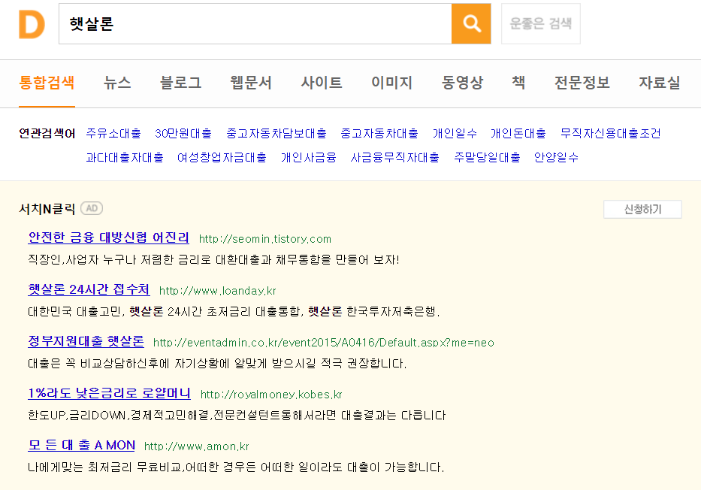This screenshot has height=490, width=701.
Task: Click the 운좋은 검색 button
Action: click(541, 24)
